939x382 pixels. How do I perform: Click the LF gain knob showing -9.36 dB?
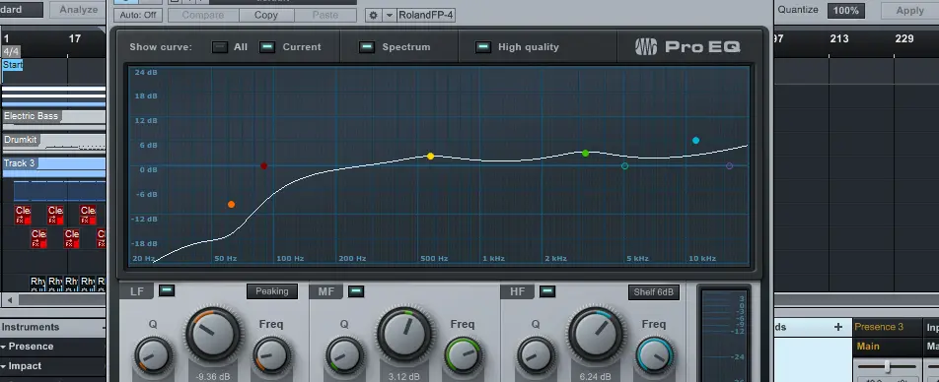(x=213, y=334)
